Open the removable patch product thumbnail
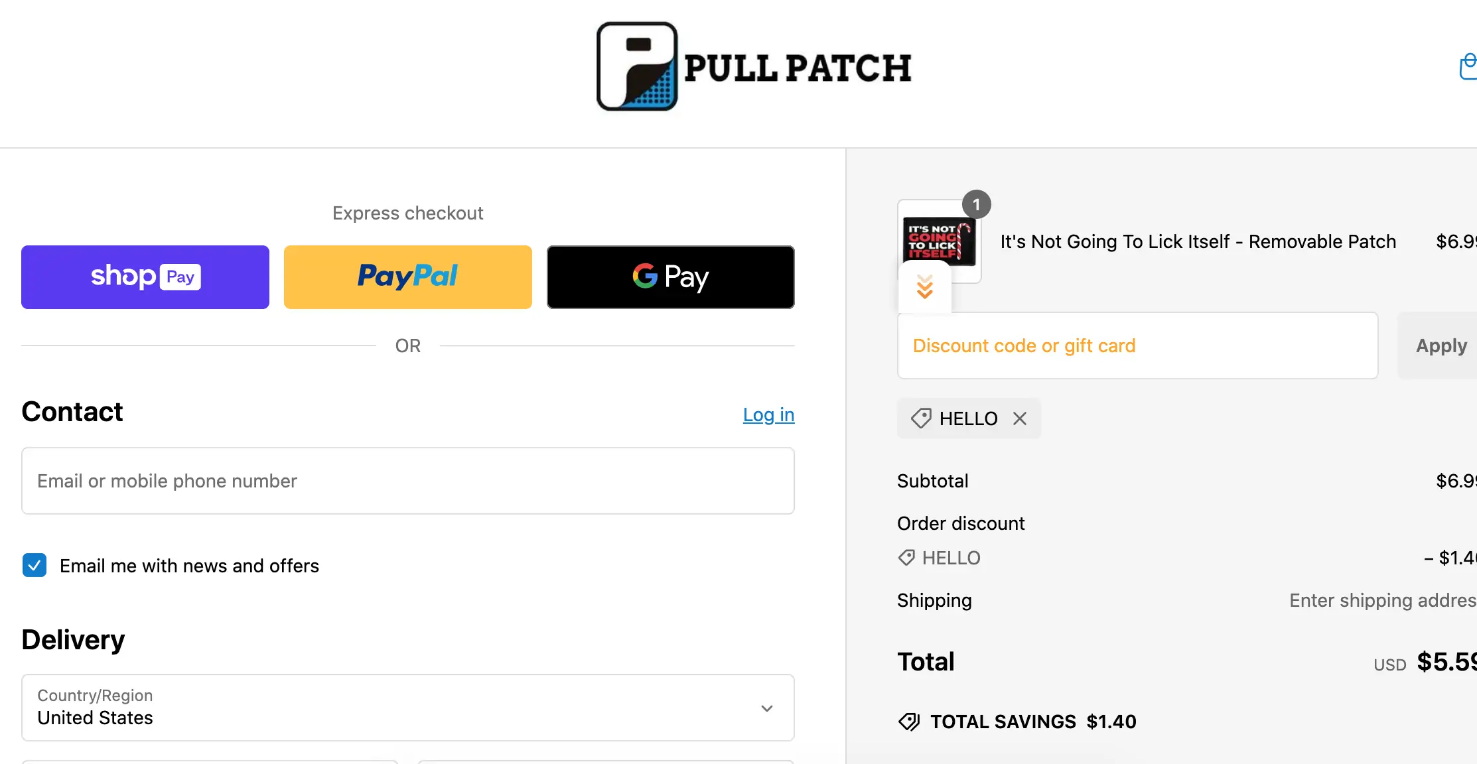The image size is (1477, 764). (940, 241)
